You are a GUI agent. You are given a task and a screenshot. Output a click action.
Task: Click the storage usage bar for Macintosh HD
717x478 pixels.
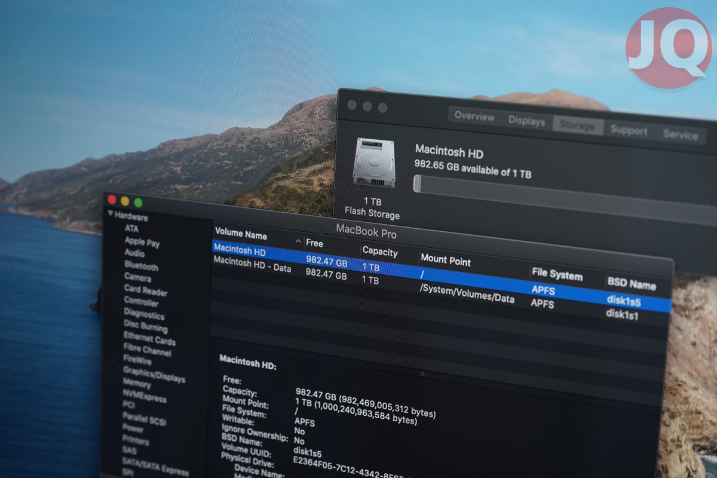pos(565,199)
